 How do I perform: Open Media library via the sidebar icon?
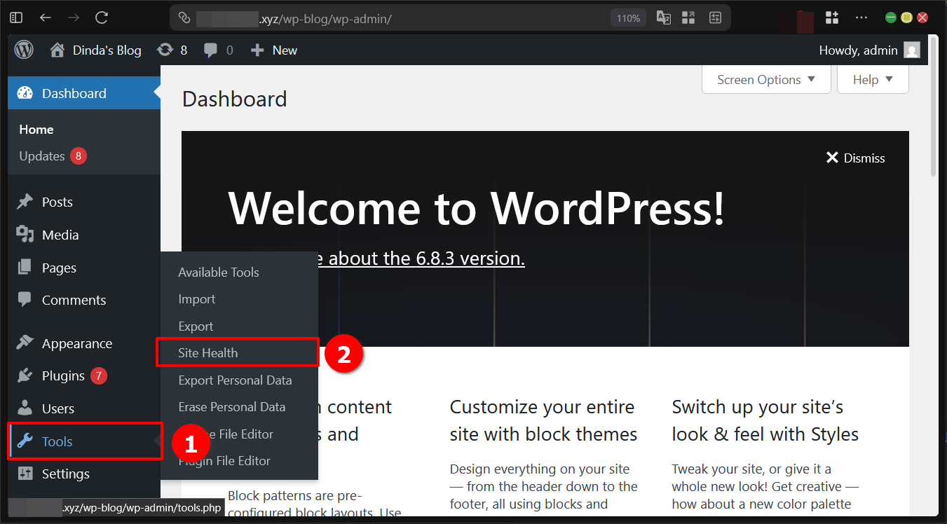coord(27,235)
